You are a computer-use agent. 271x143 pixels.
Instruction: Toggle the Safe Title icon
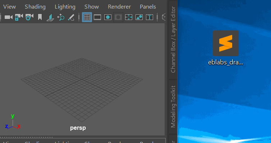[x=150, y=17]
